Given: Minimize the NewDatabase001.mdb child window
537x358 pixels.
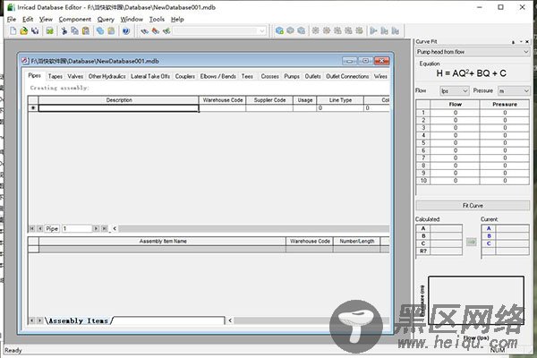Looking at the screenshot, I should (350, 61).
